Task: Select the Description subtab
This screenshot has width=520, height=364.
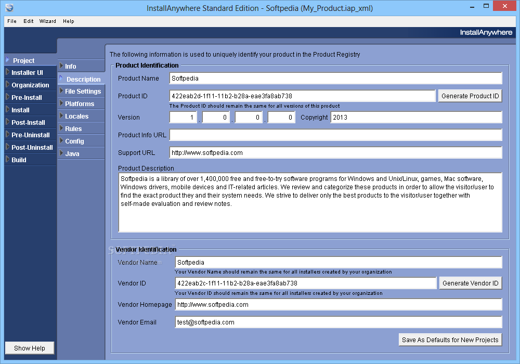Action: (x=81, y=79)
